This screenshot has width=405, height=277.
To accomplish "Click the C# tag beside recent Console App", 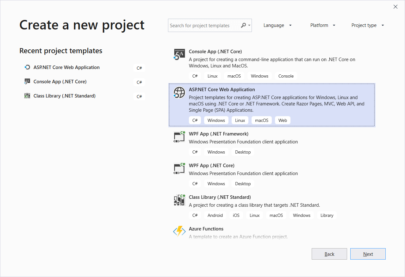I will click(139, 82).
